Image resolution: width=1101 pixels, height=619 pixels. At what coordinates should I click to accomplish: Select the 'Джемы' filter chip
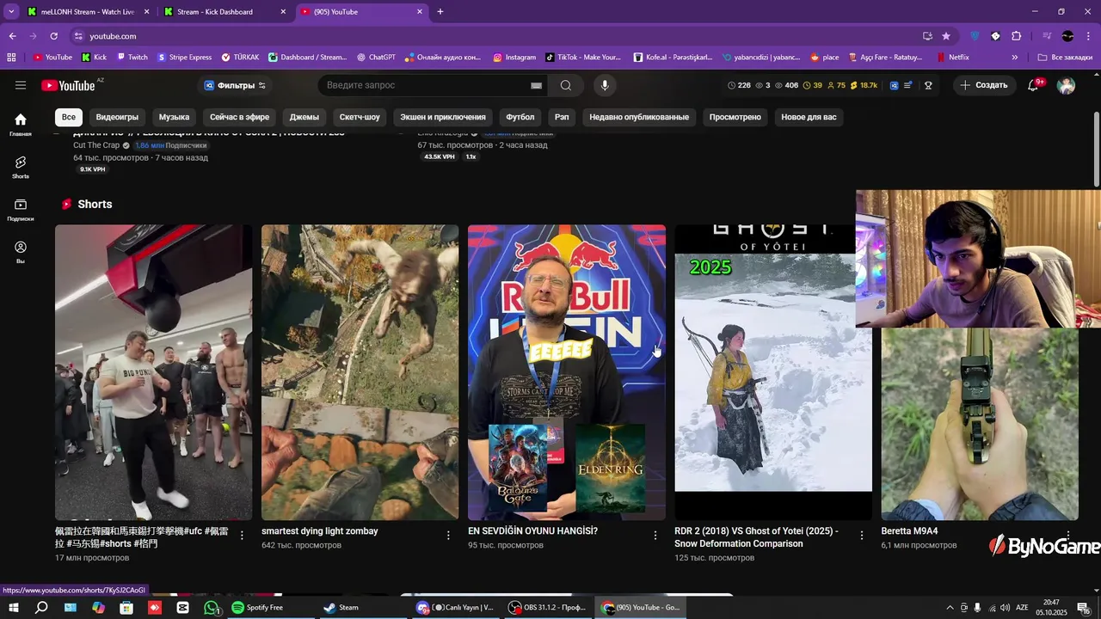click(x=304, y=117)
